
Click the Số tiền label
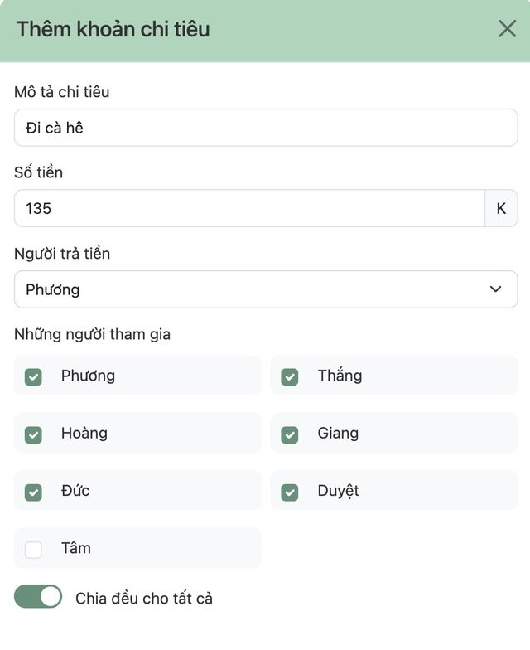[x=39, y=172]
